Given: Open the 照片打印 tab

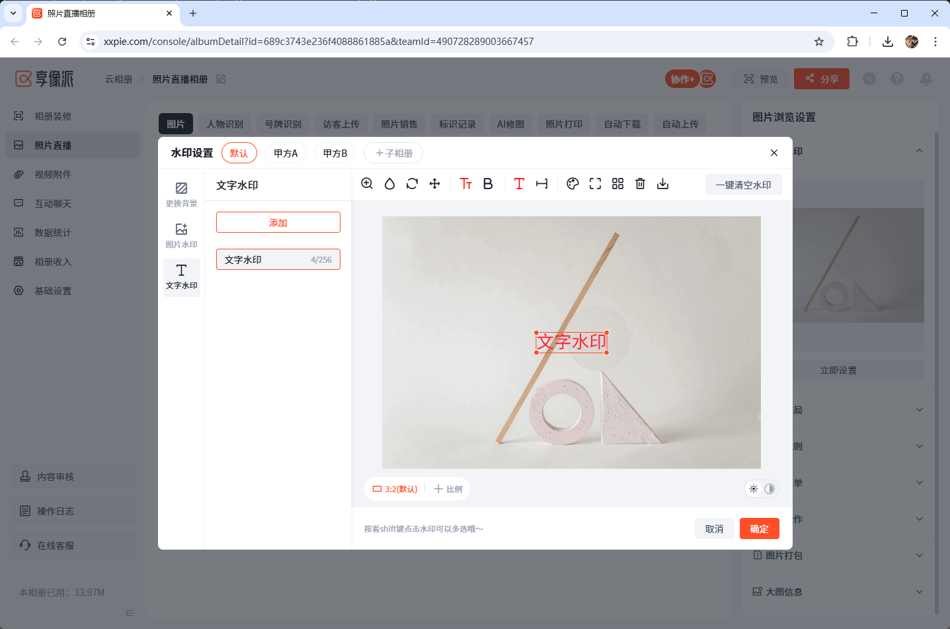Looking at the screenshot, I should tap(564, 124).
